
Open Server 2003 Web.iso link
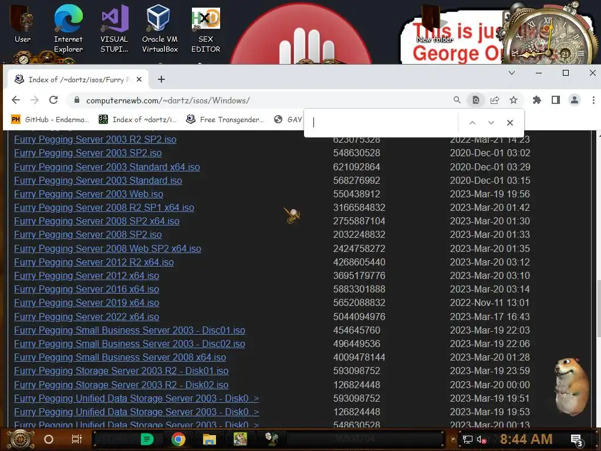coord(89,194)
